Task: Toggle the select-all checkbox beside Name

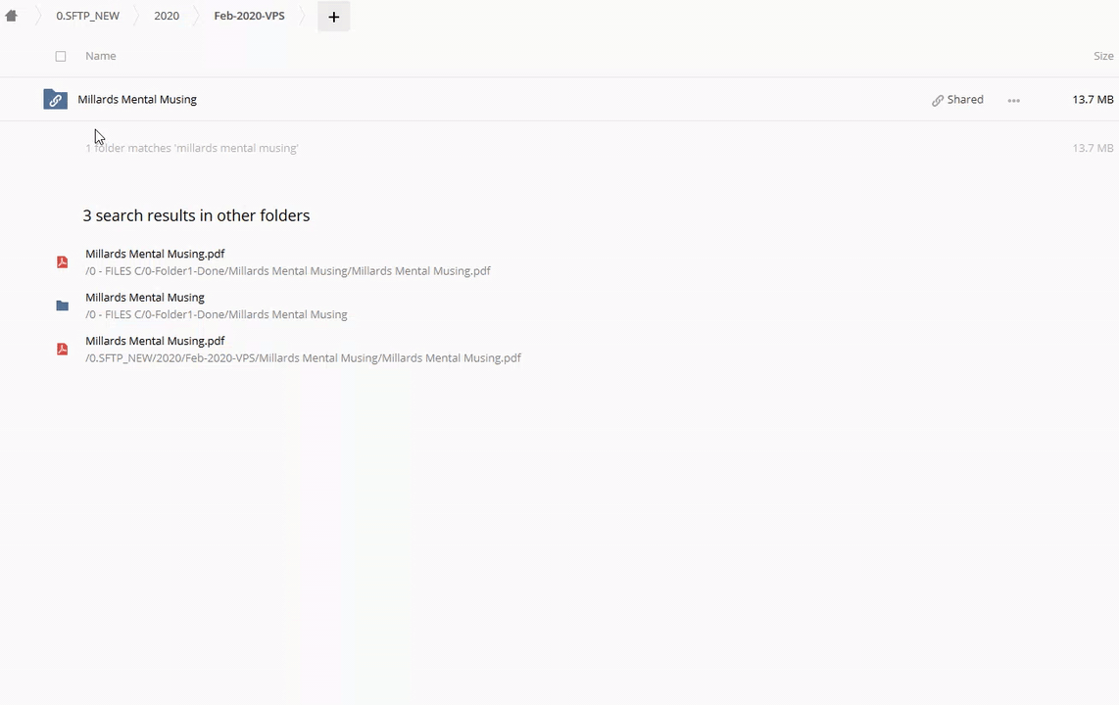Action: (x=61, y=57)
